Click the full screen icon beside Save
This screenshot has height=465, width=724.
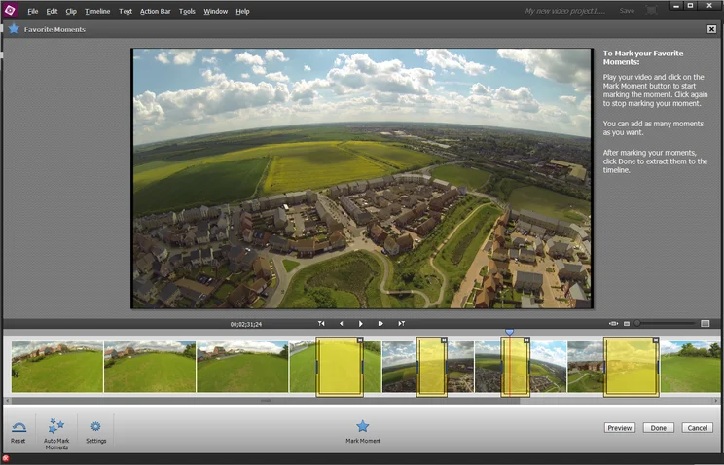click(651, 10)
